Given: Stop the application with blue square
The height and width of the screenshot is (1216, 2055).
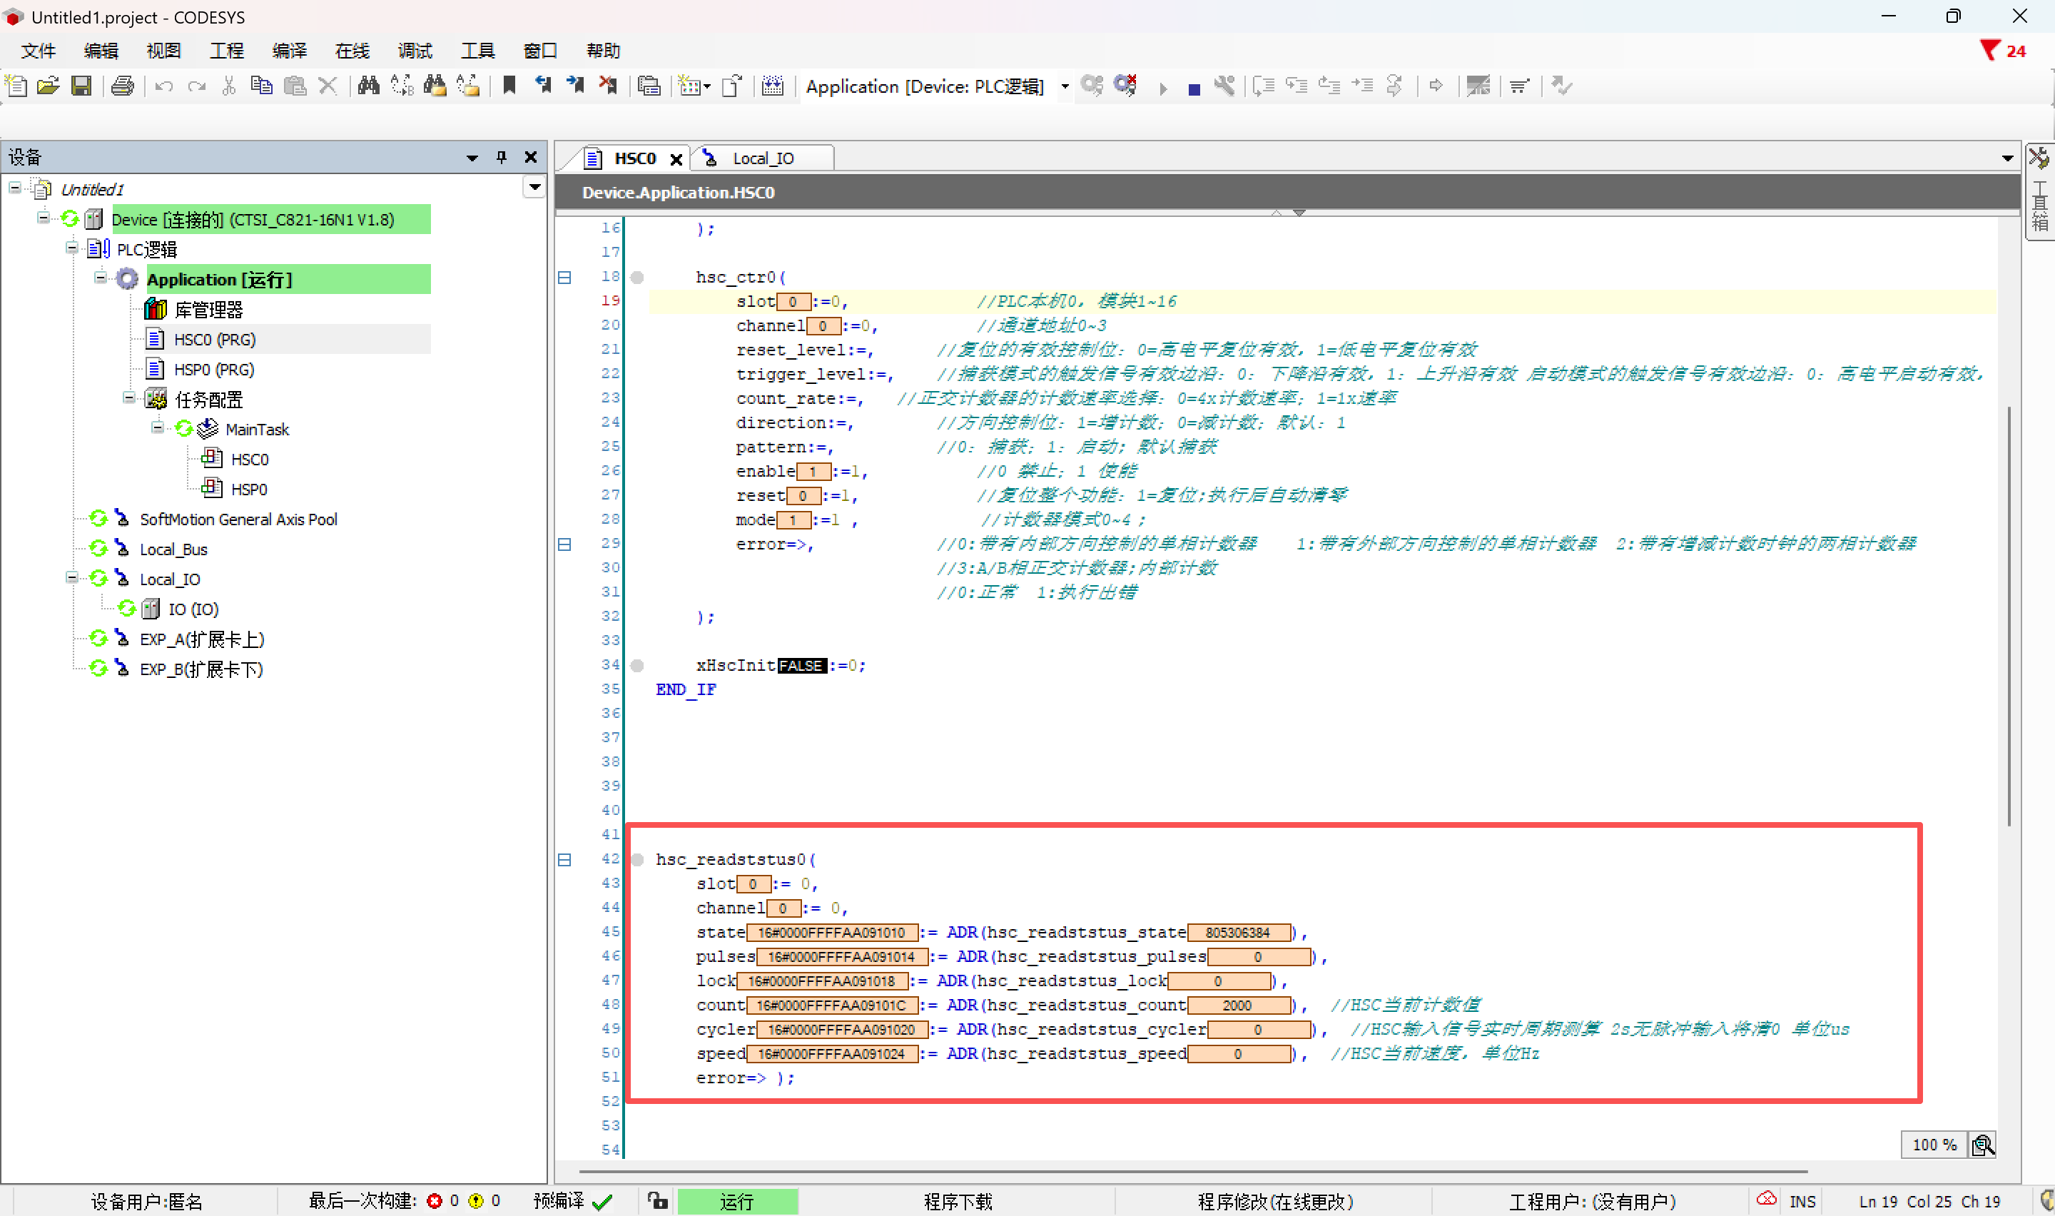Looking at the screenshot, I should [1193, 88].
